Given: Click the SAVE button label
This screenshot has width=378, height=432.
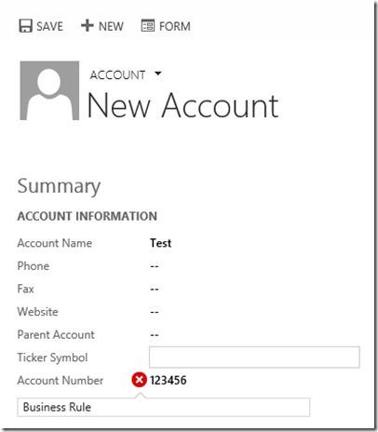Looking at the screenshot, I should 49,26.
